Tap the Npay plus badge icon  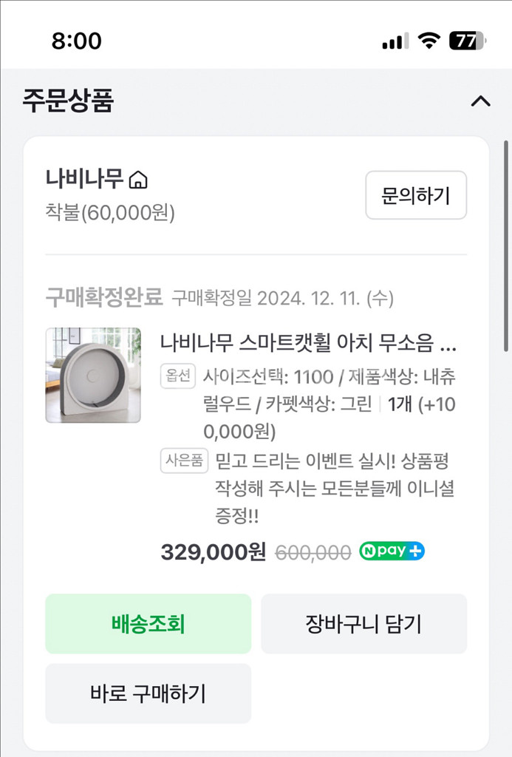392,551
